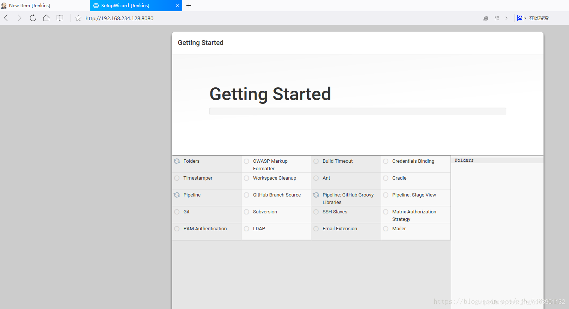Click the globe icon on SetupWizard tab
Image resolution: width=569 pixels, height=309 pixels.
(96, 6)
